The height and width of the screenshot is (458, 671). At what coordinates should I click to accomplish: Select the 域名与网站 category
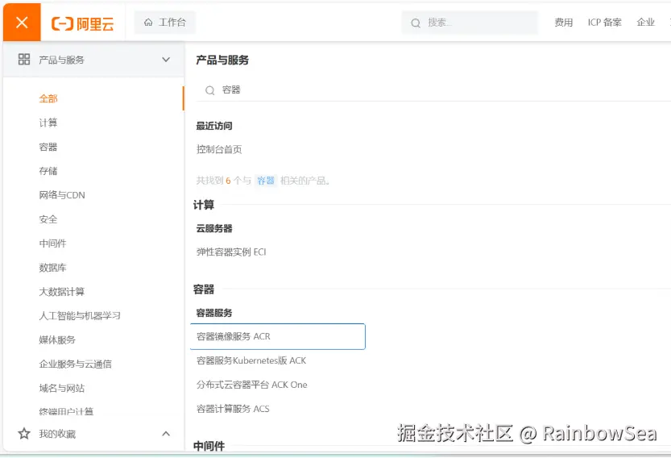coord(61,388)
